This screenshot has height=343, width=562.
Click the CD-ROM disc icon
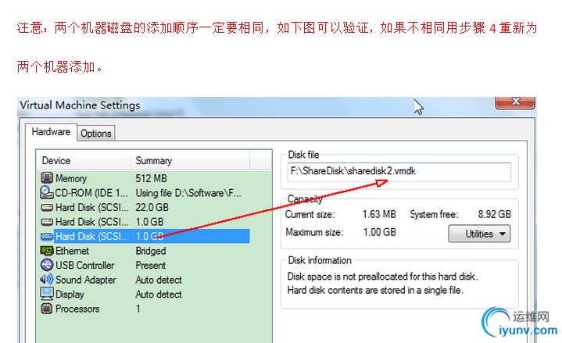click(47, 192)
